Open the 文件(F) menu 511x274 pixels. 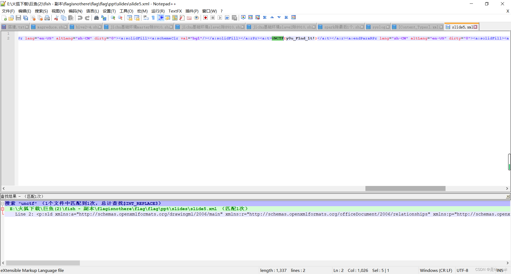point(8,11)
